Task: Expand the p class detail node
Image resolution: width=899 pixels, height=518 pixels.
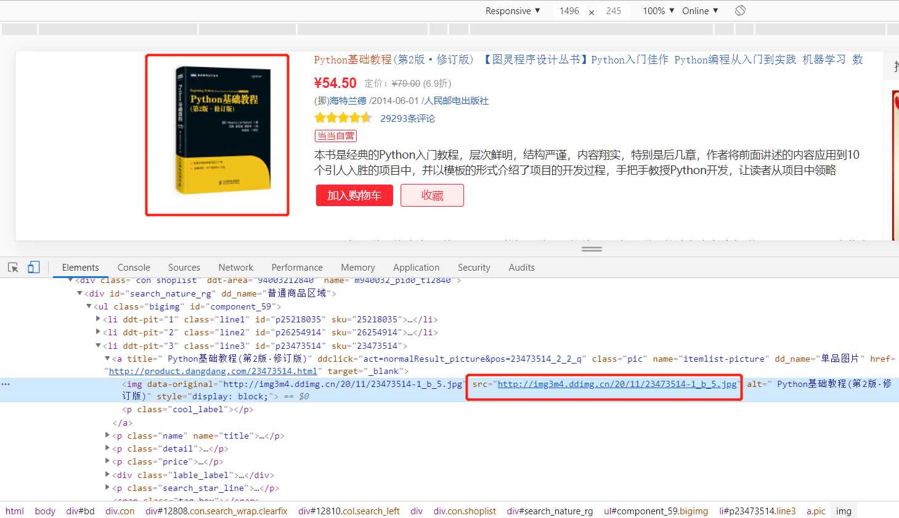Action: [108, 448]
